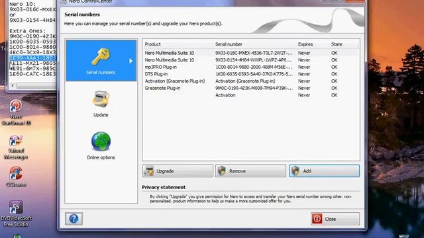Sort by the Product column header
This screenshot has height=238, width=424.
[152, 44]
